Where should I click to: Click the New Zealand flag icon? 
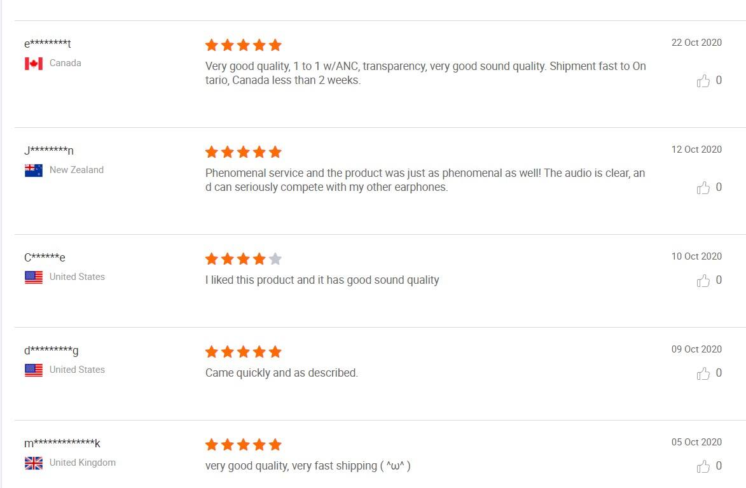point(34,171)
